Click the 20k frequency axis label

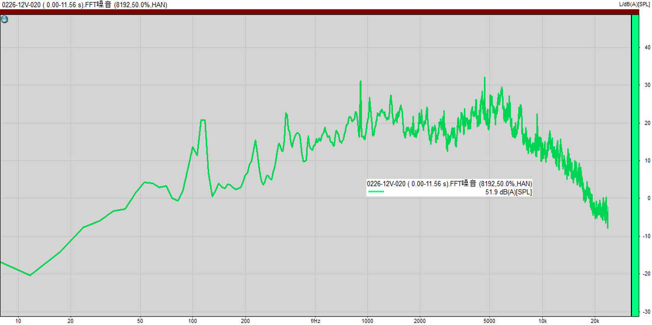pos(595,321)
